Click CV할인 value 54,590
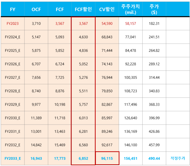The height and width of the screenshot is (166, 190). coord(107,24)
